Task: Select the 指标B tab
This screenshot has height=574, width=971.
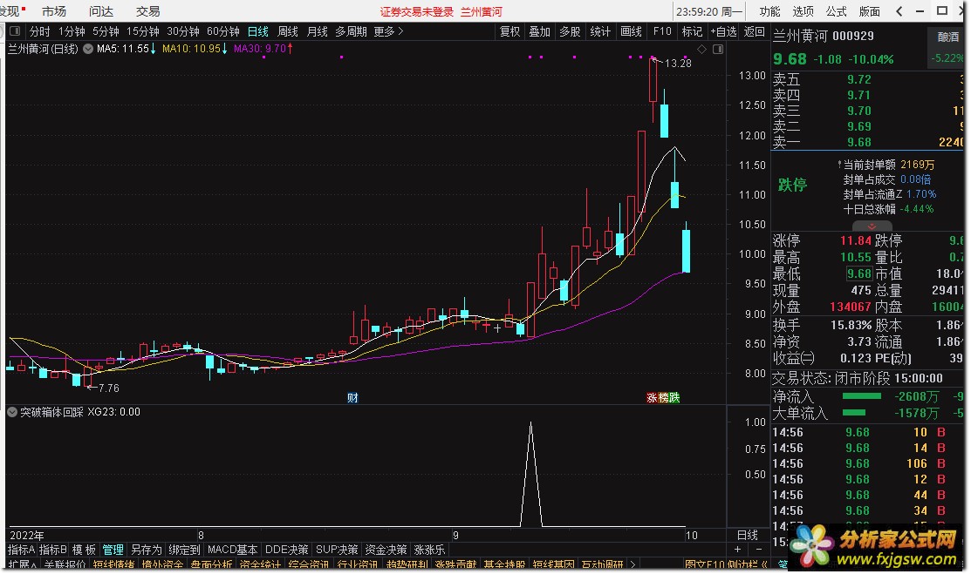Action: 52,550
